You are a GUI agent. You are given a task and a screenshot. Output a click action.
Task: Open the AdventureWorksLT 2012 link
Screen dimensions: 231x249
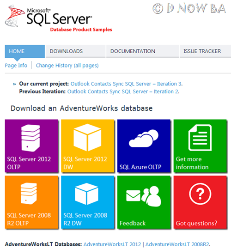coord(112,244)
